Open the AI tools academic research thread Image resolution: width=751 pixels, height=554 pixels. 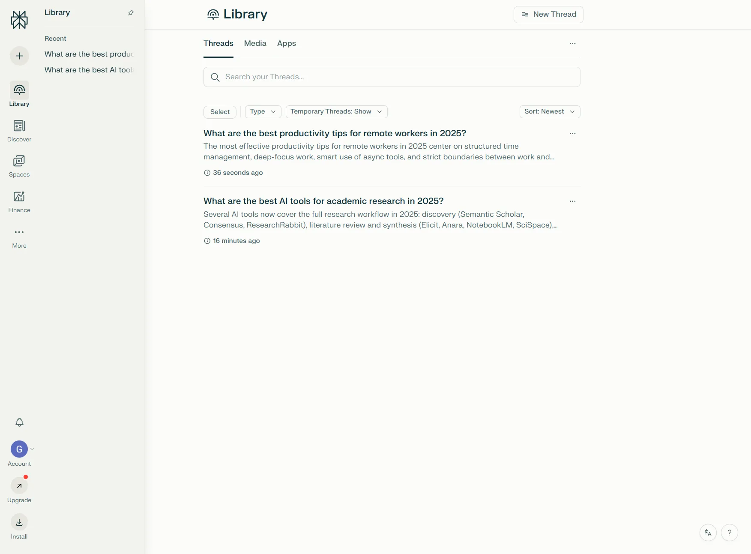coord(323,201)
